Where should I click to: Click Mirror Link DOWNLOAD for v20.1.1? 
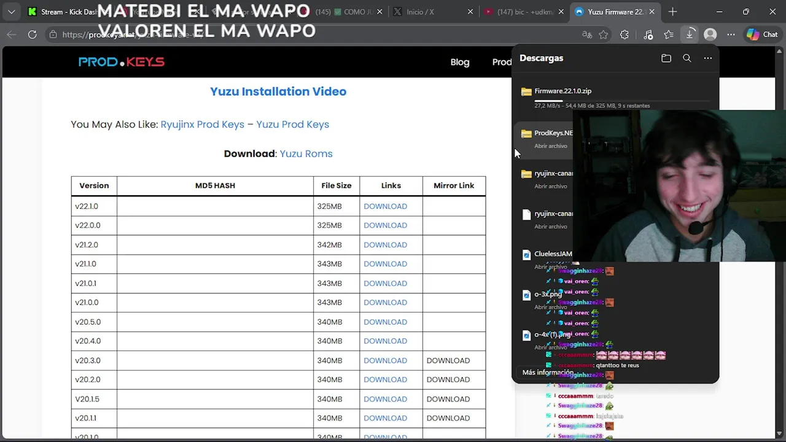point(448,419)
